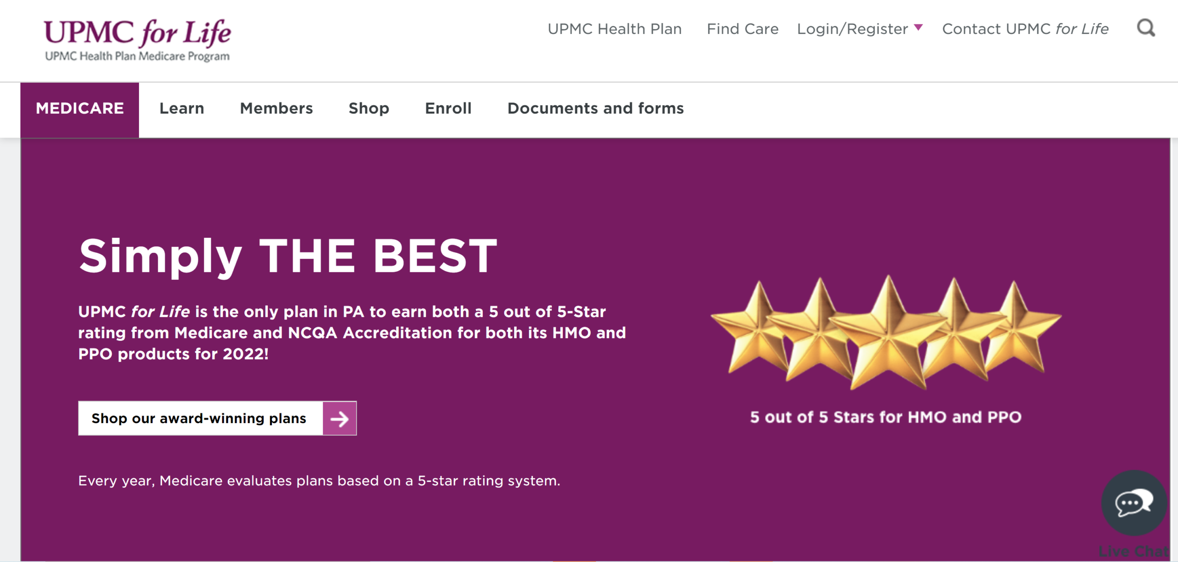
Task: Open the Shop menu
Action: point(369,109)
